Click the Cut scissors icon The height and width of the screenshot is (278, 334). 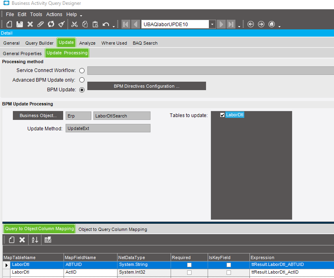(74, 24)
